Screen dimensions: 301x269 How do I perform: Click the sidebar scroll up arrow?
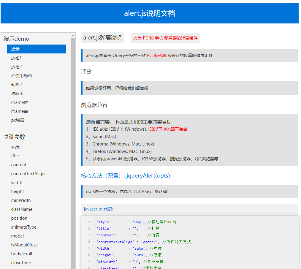click(73, 35)
